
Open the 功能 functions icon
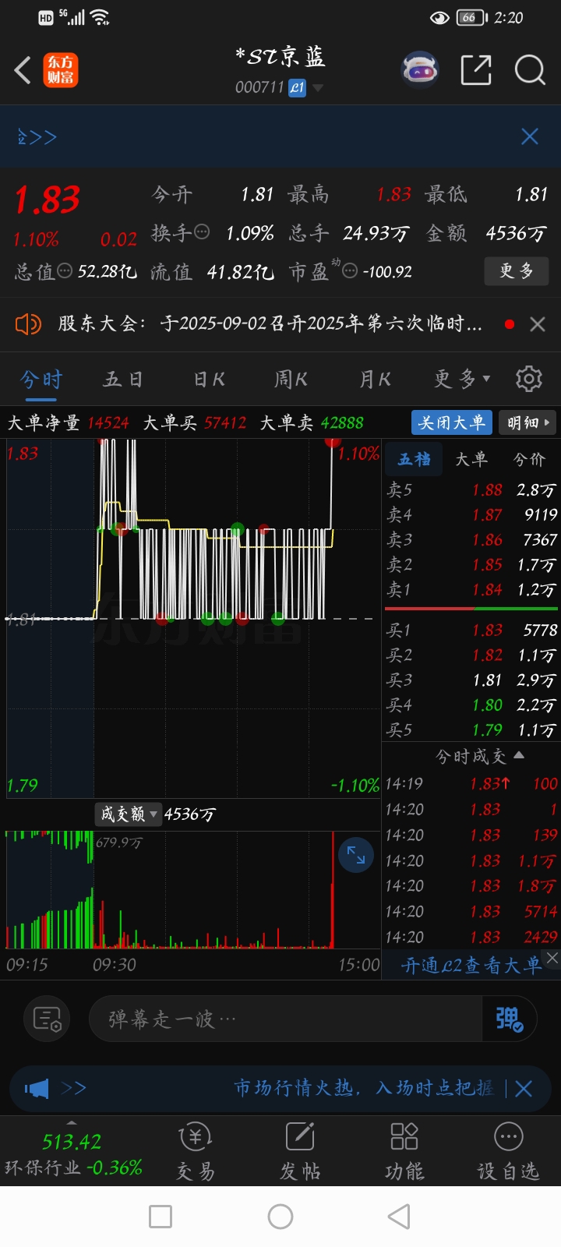tap(404, 1152)
